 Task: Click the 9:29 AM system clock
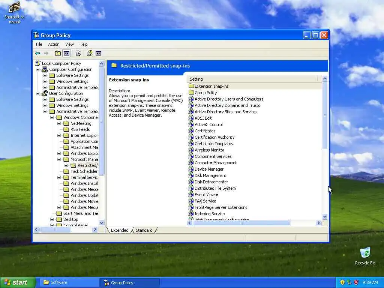pos(370,282)
